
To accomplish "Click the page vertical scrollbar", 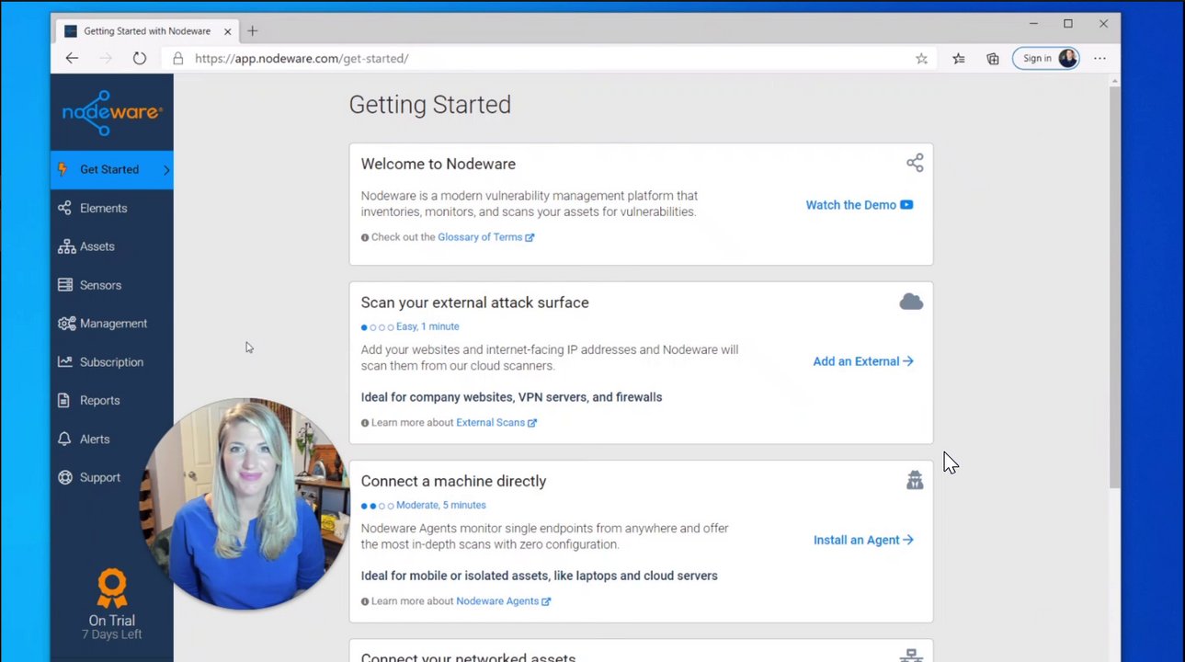I will click(x=1114, y=289).
